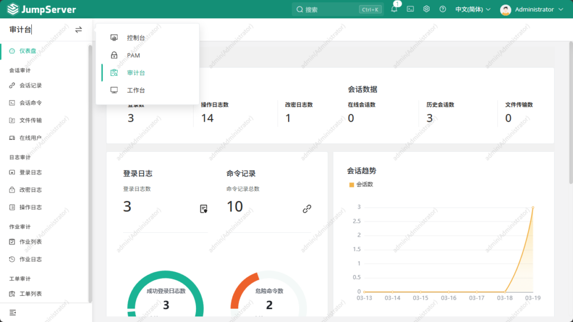The height and width of the screenshot is (322, 573).
Task: Click the view switch arrows icon
Action: click(x=78, y=30)
